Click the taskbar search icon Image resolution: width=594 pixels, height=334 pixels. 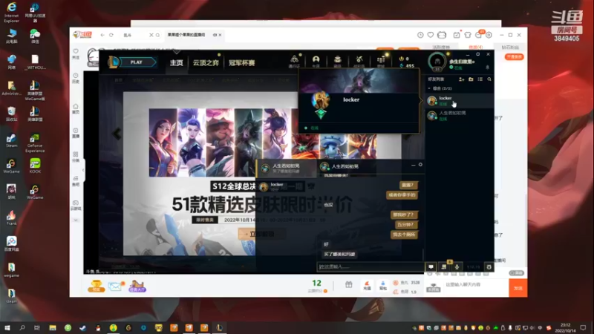(22, 328)
